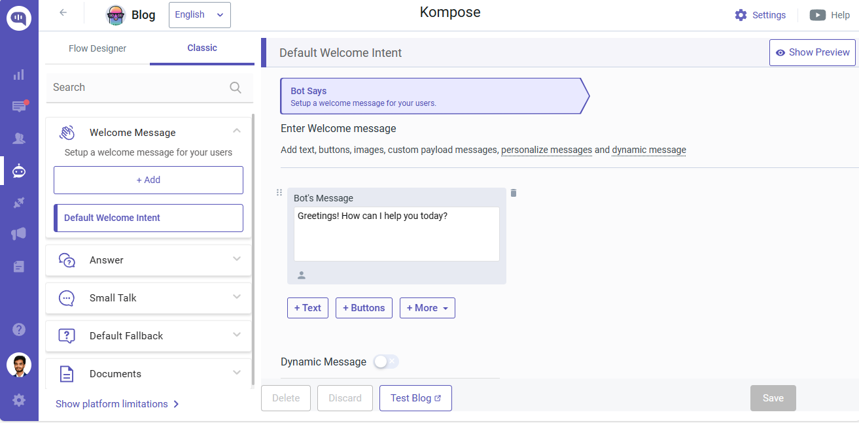
Task: Open the users icon in left sidebar
Action: pos(19,139)
